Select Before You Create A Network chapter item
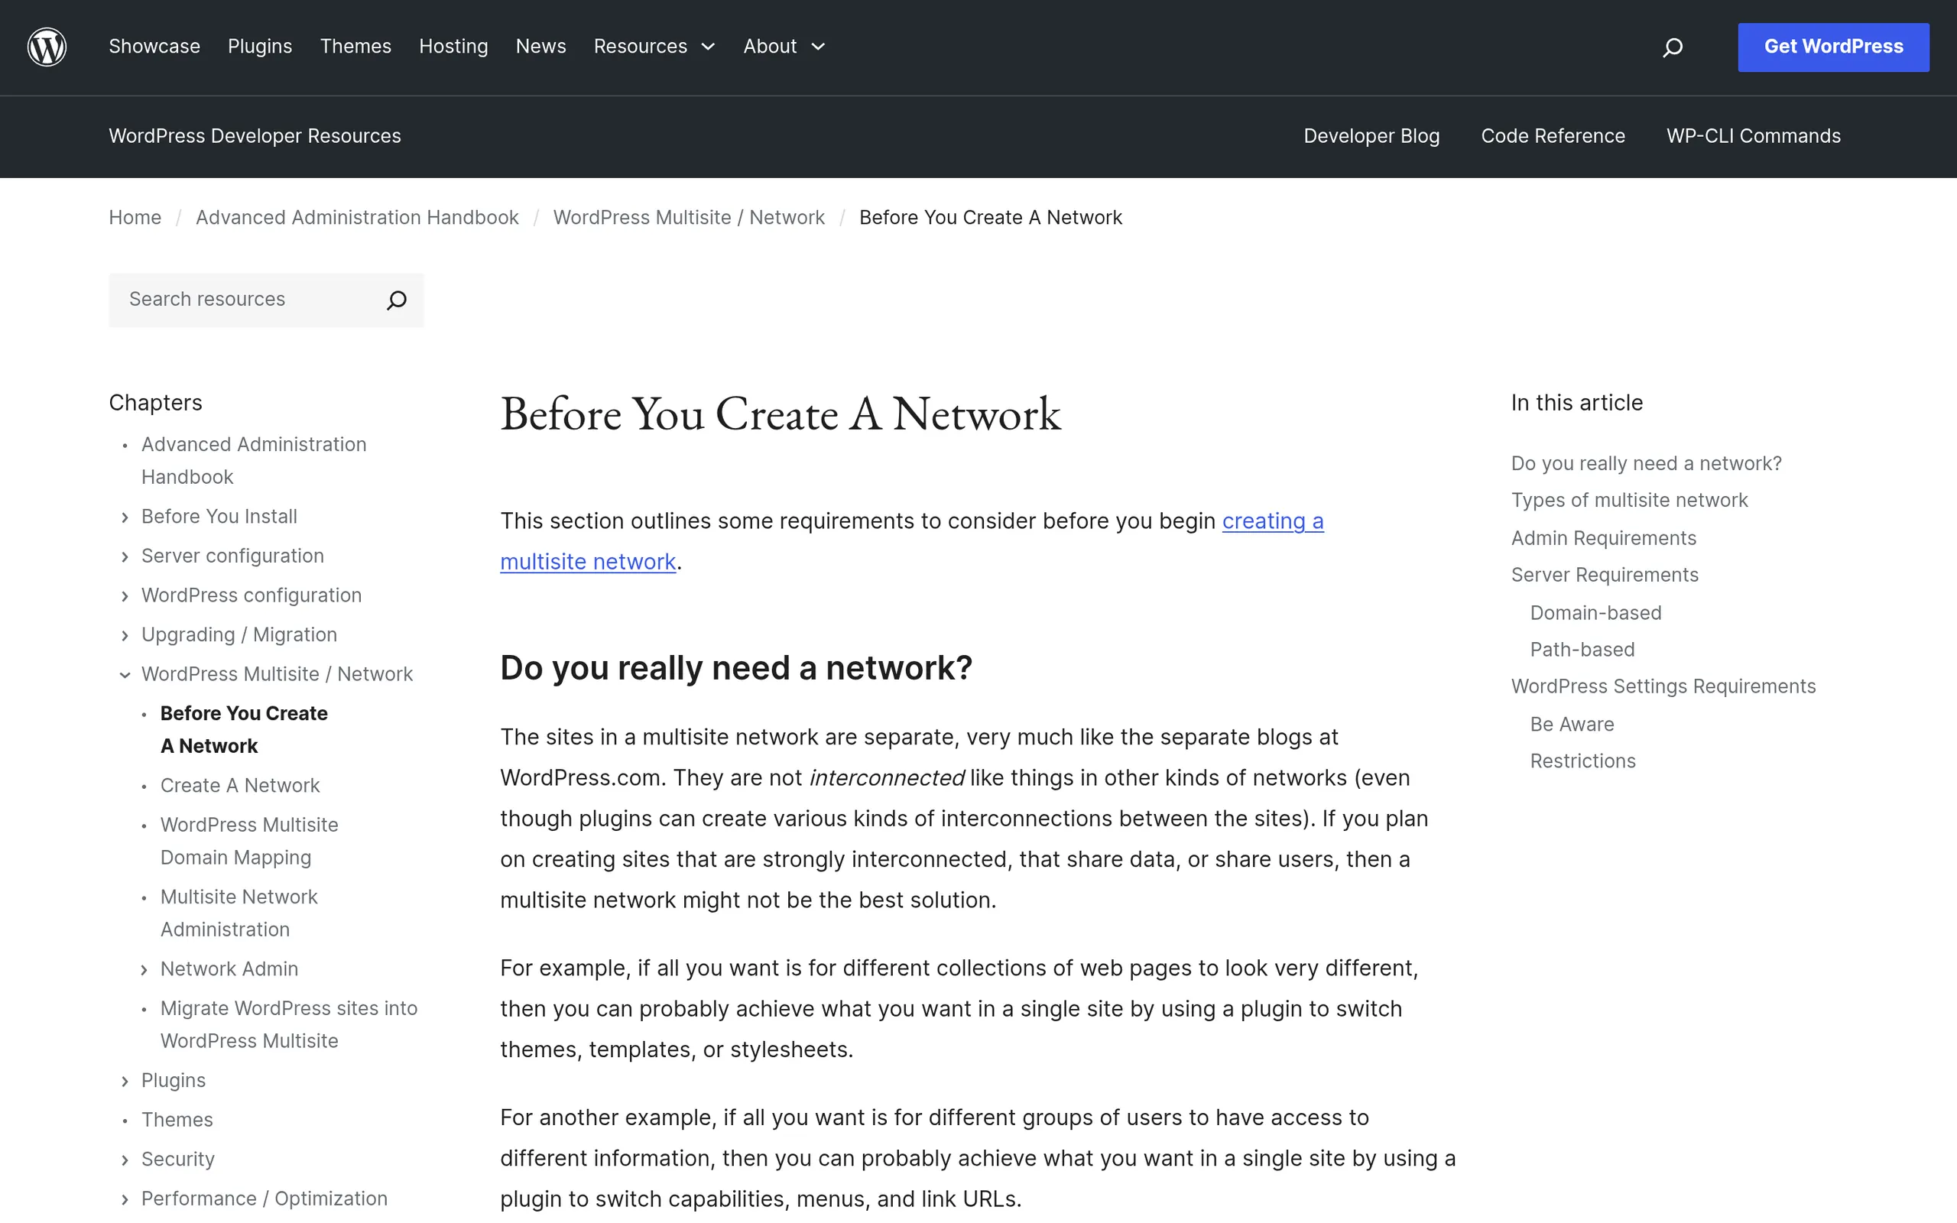The image size is (1957, 1223). tap(243, 729)
